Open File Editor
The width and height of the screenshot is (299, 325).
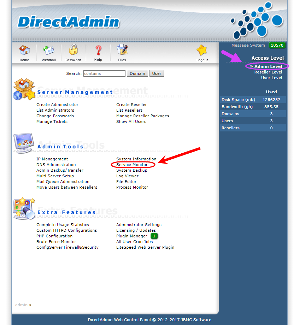point(126,182)
